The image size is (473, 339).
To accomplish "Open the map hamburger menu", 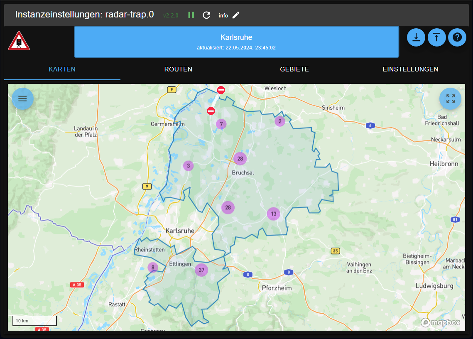I will [22, 99].
